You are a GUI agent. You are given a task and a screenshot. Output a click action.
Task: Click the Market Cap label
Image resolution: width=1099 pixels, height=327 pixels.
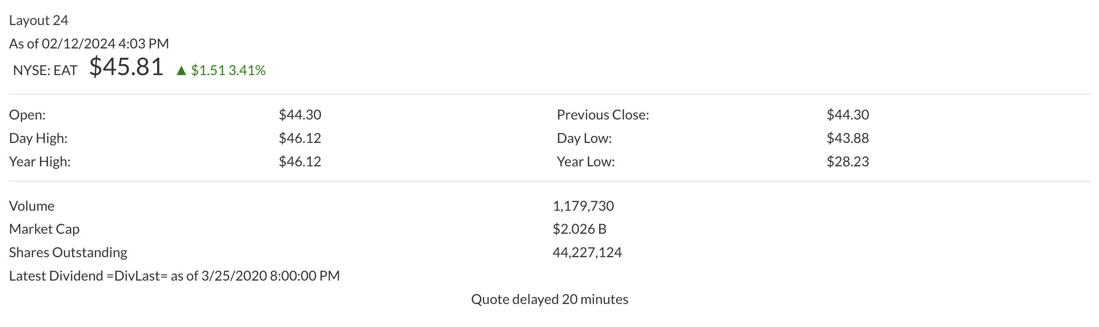tap(44, 229)
